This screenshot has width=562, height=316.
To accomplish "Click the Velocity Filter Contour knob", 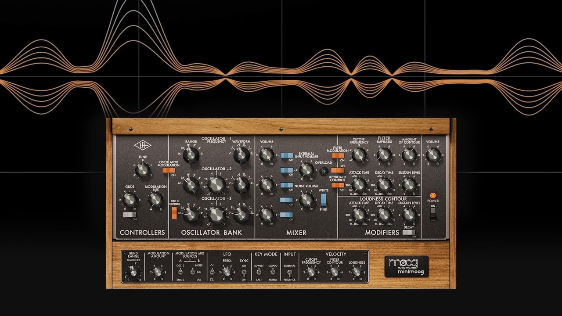I will click(x=335, y=273).
